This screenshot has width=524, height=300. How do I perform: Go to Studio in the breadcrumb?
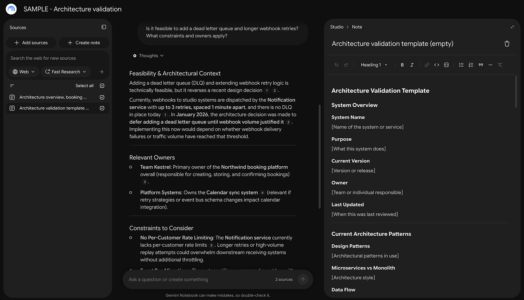pyautogui.click(x=336, y=27)
